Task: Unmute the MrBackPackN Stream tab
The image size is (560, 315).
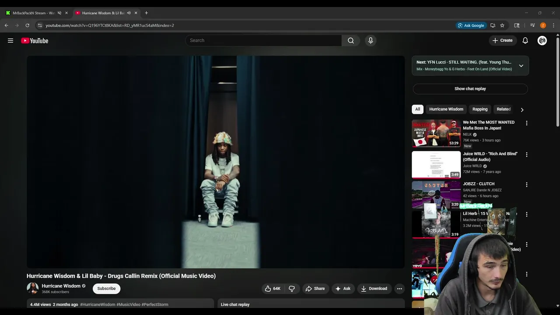Action: [59, 13]
